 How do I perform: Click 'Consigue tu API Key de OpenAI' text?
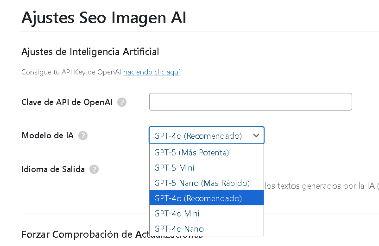(x=71, y=72)
